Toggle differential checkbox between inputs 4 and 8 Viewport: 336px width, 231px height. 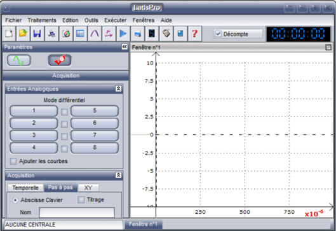coord(64,148)
